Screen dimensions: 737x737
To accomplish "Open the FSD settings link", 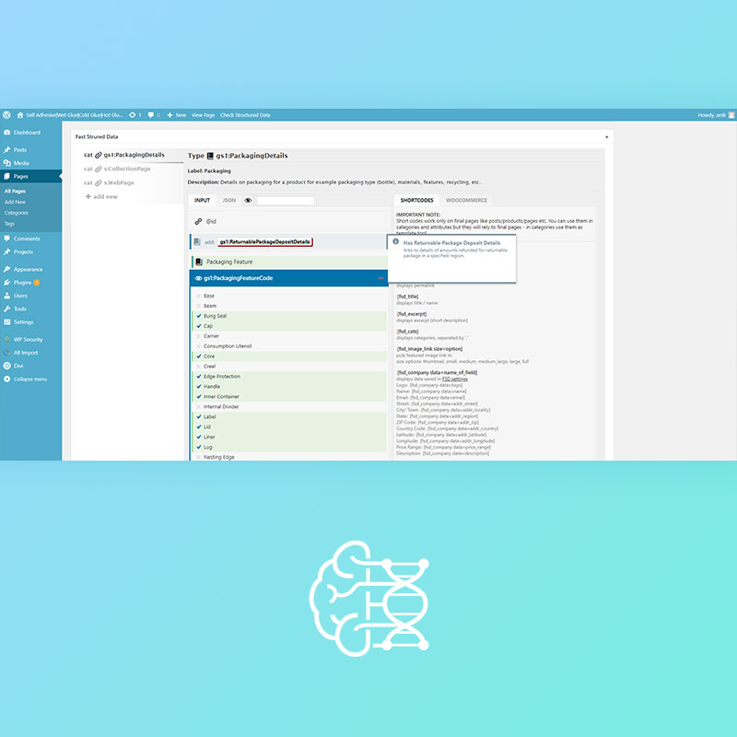I will pos(455,379).
